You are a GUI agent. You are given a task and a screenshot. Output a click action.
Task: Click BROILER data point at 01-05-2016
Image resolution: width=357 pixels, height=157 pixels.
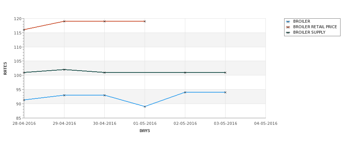[x=145, y=106]
